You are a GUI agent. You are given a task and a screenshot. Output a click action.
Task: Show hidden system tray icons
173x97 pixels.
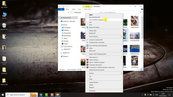click(x=142, y=95)
